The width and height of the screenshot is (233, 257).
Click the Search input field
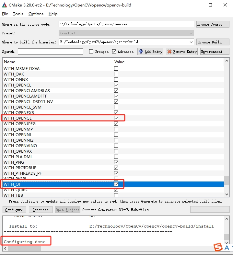(51, 52)
